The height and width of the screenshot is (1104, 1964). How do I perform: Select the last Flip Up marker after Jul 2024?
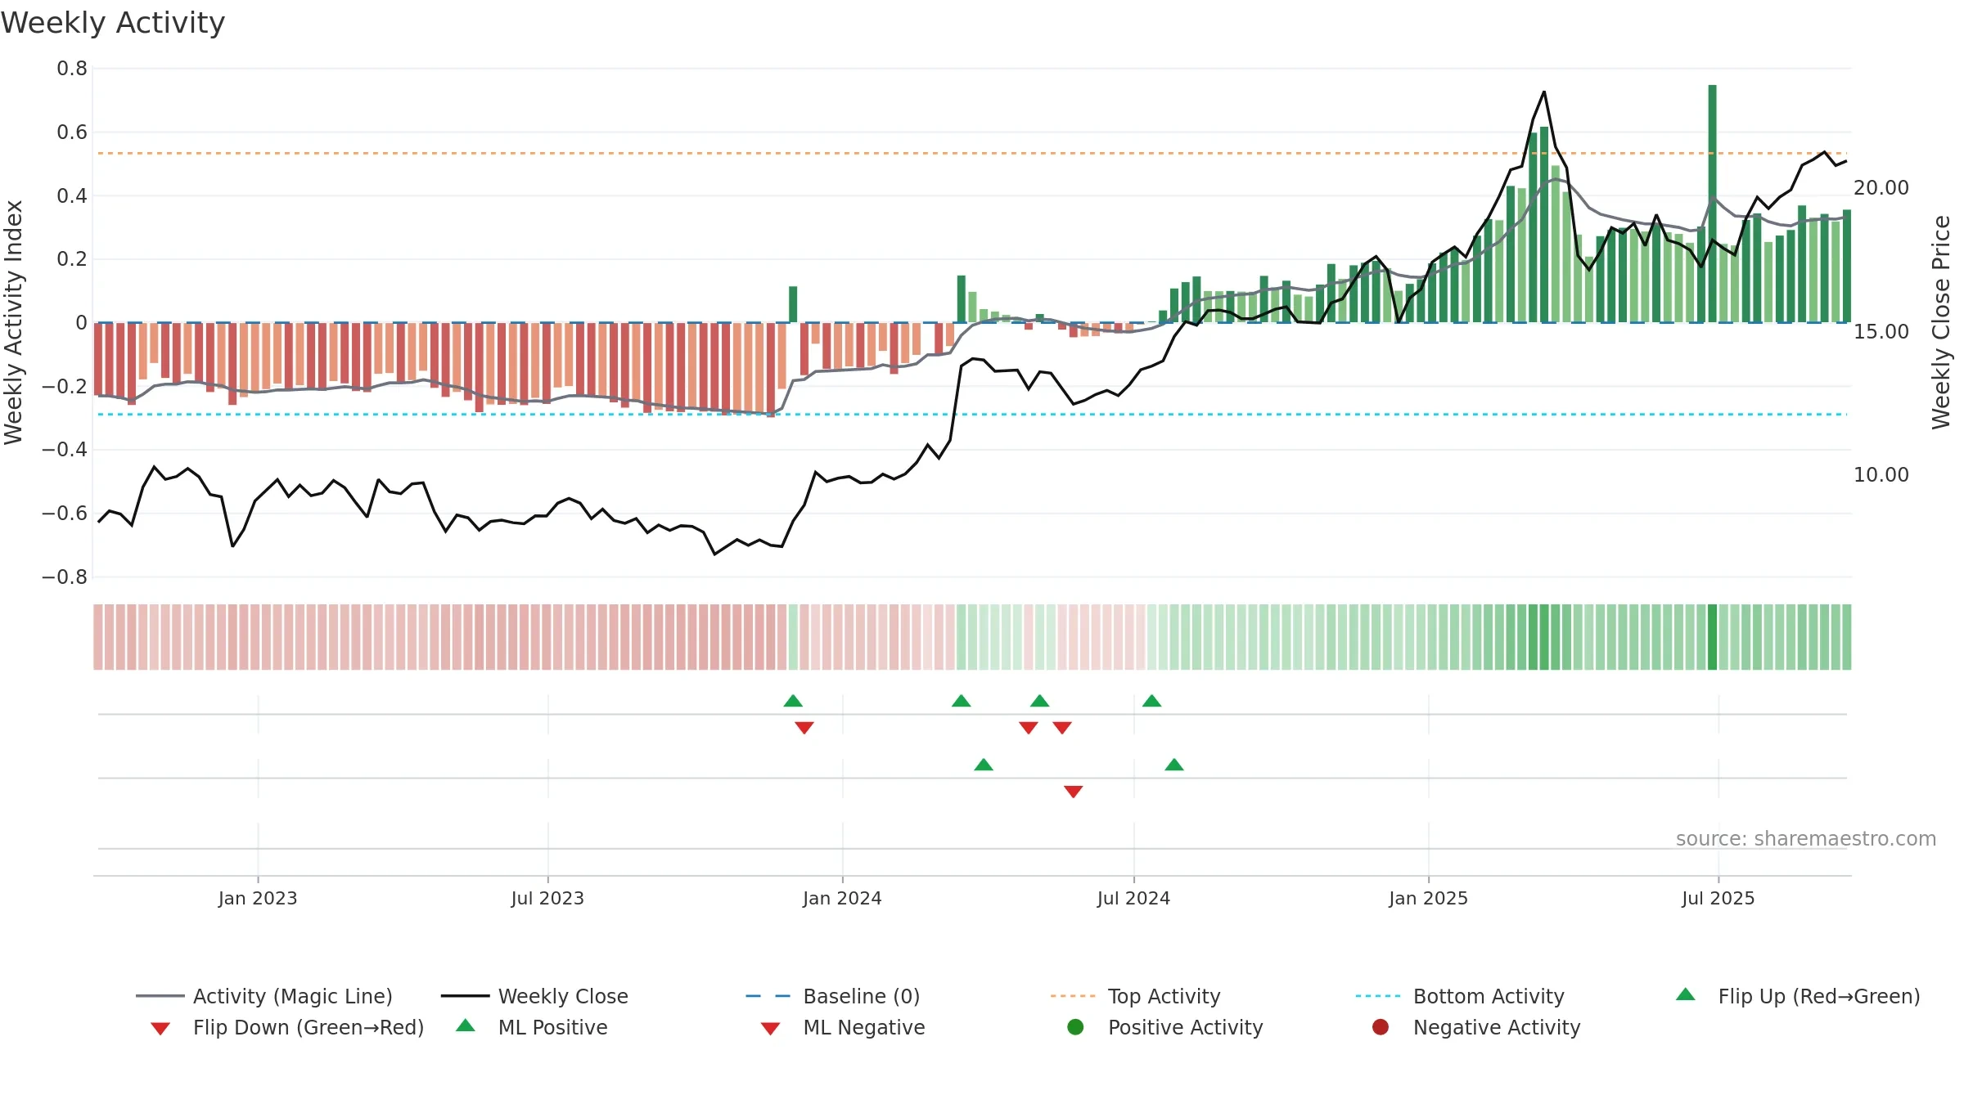(x=1151, y=701)
